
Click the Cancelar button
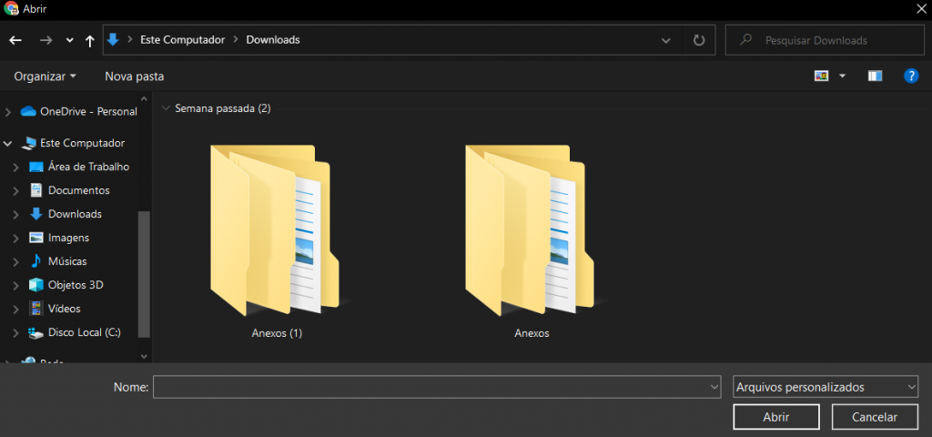point(875,417)
